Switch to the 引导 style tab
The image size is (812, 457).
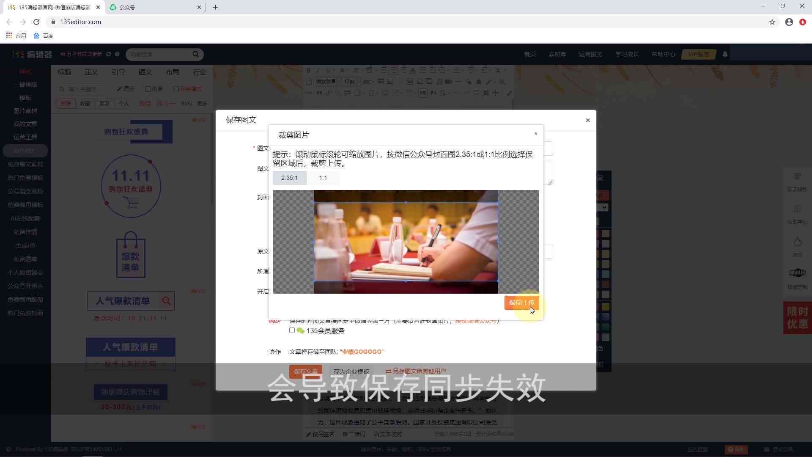pyautogui.click(x=118, y=72)
